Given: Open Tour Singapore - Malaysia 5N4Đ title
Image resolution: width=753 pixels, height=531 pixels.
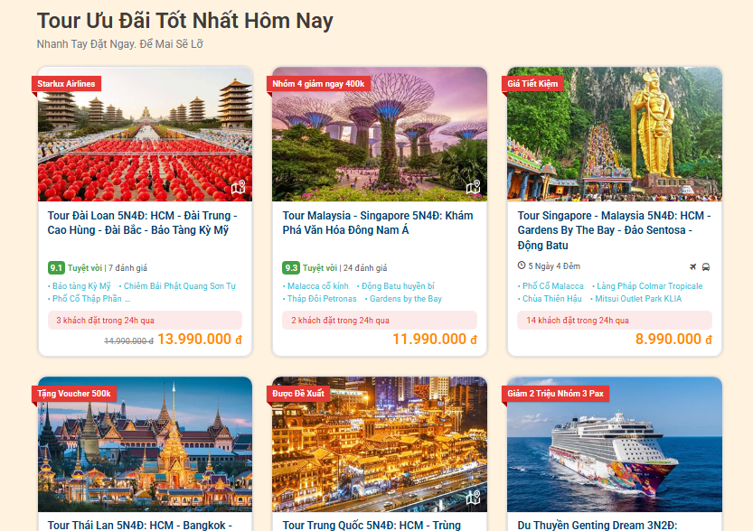Looking at the screenshot, I should 614,230.
